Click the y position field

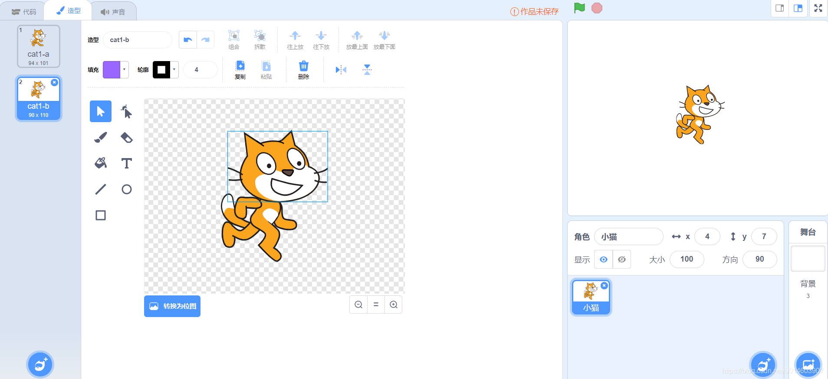pos(764,236)
